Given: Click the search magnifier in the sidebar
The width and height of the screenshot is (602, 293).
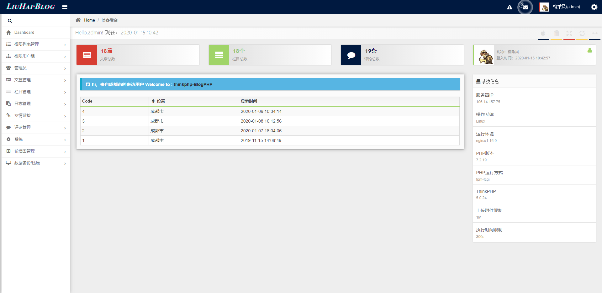Looking at the screenshot, I should tap(10, 21).
